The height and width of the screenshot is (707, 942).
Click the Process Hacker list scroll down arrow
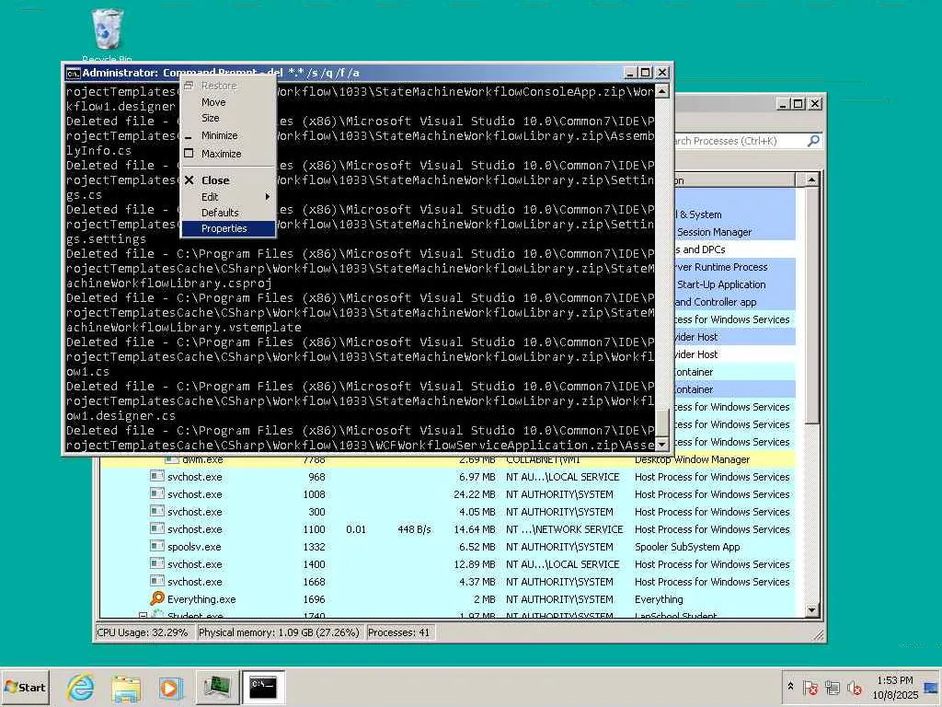pyautogui.click(x=811, y=610)
